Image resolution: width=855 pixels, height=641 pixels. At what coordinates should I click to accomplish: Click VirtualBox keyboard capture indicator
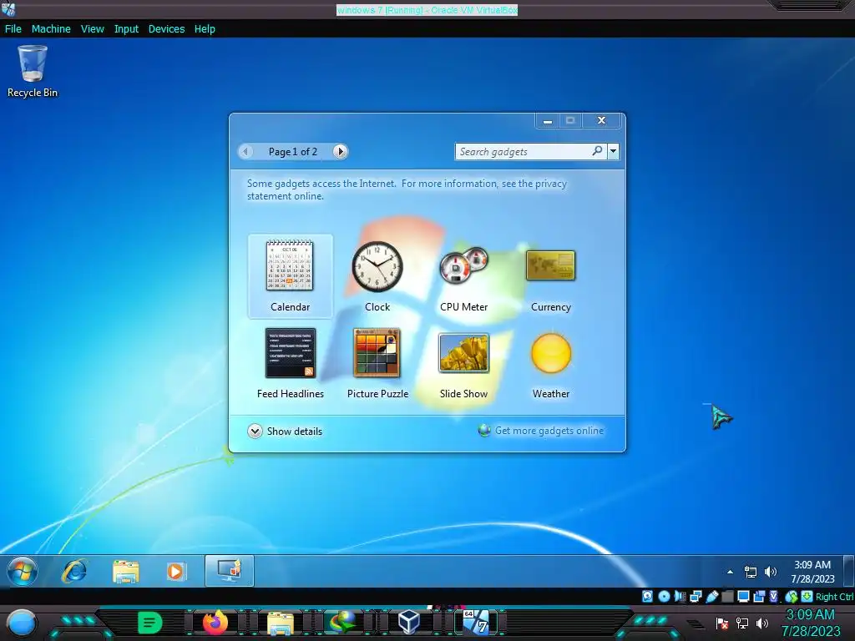[x=807, y=596]
